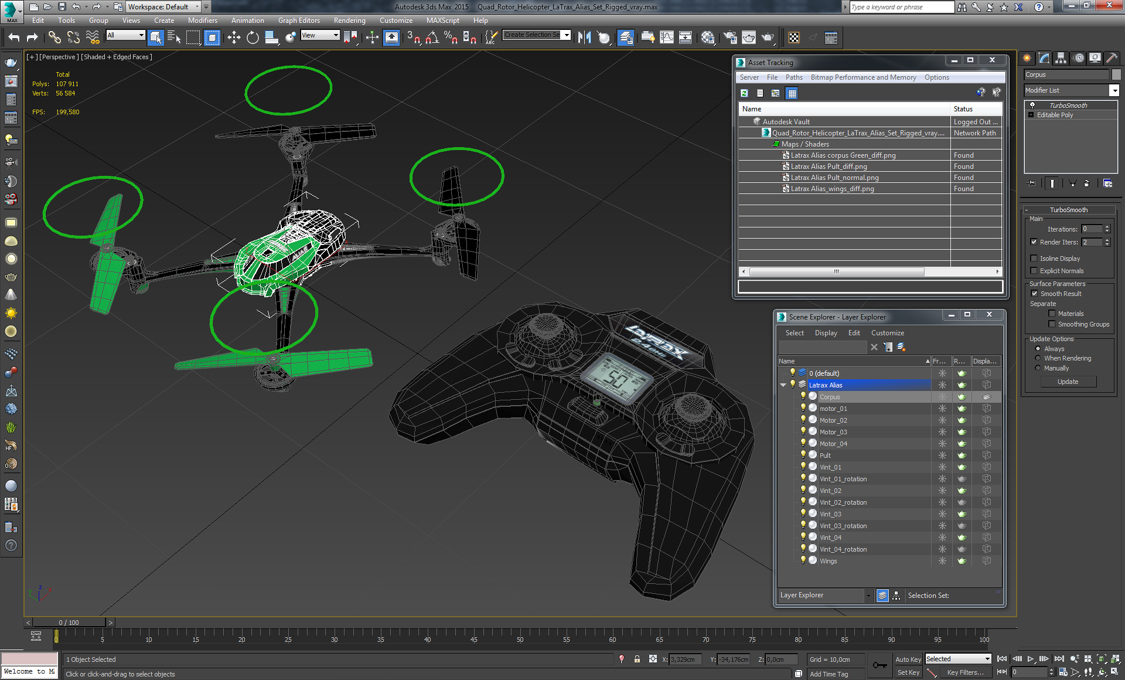Open Select by Name list tool
Viewport: 1125px width, 680px height.
coord(174,38)
